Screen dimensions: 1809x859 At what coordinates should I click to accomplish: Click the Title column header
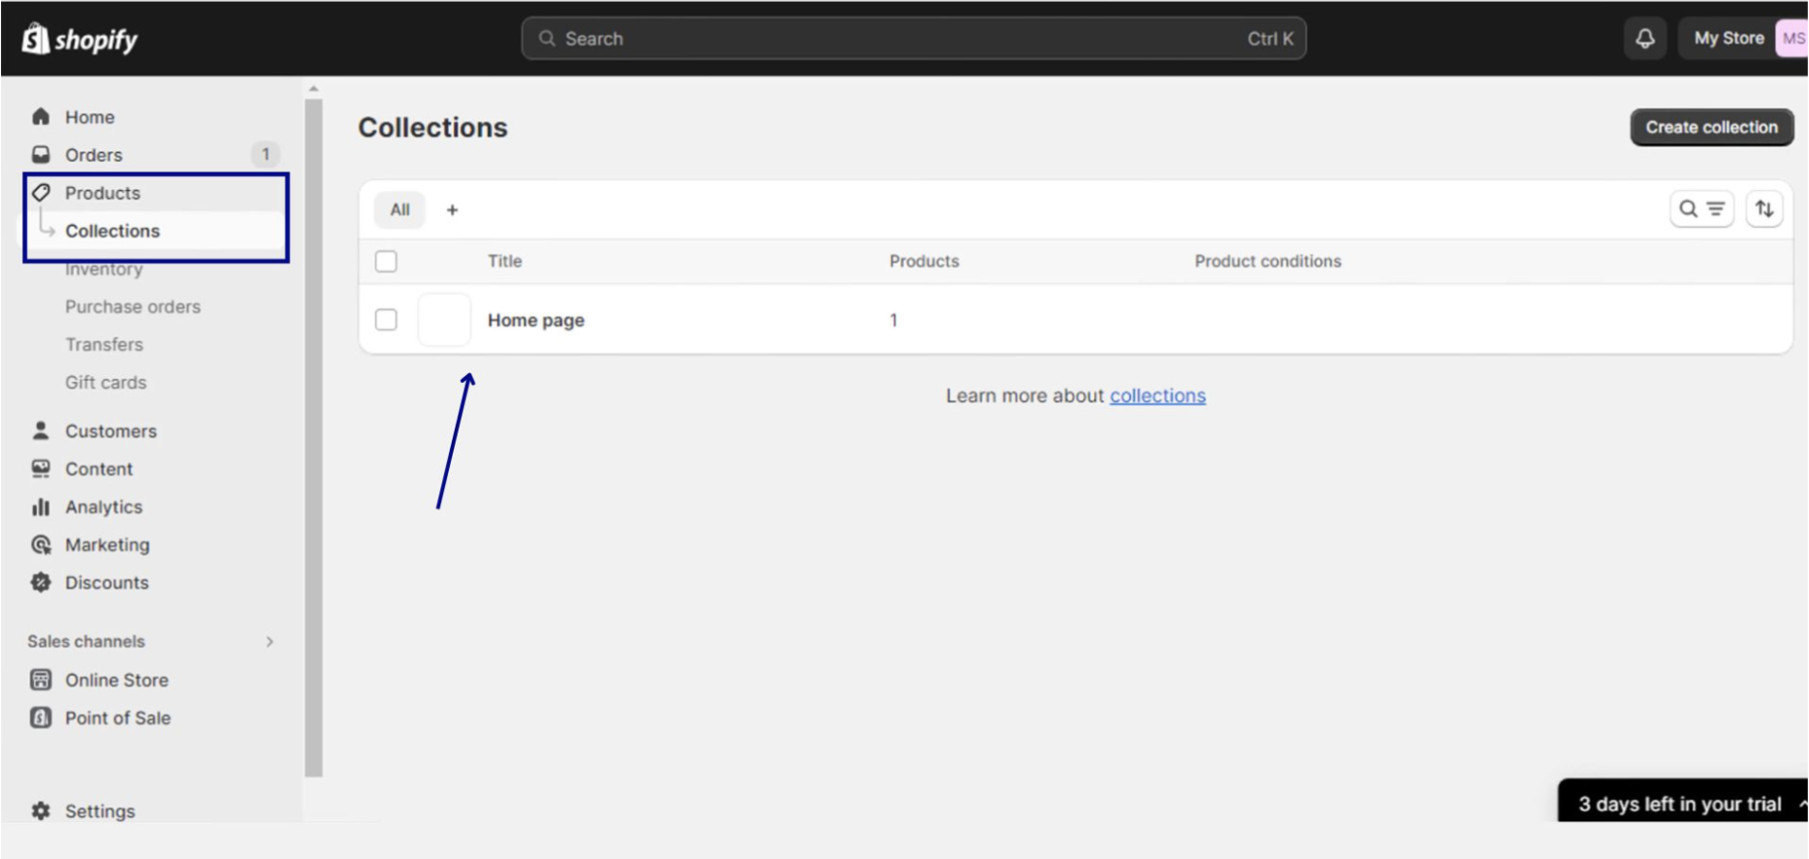(504, 261)
